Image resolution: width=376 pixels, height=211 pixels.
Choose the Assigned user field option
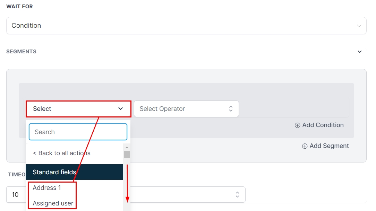click(53, 203)
